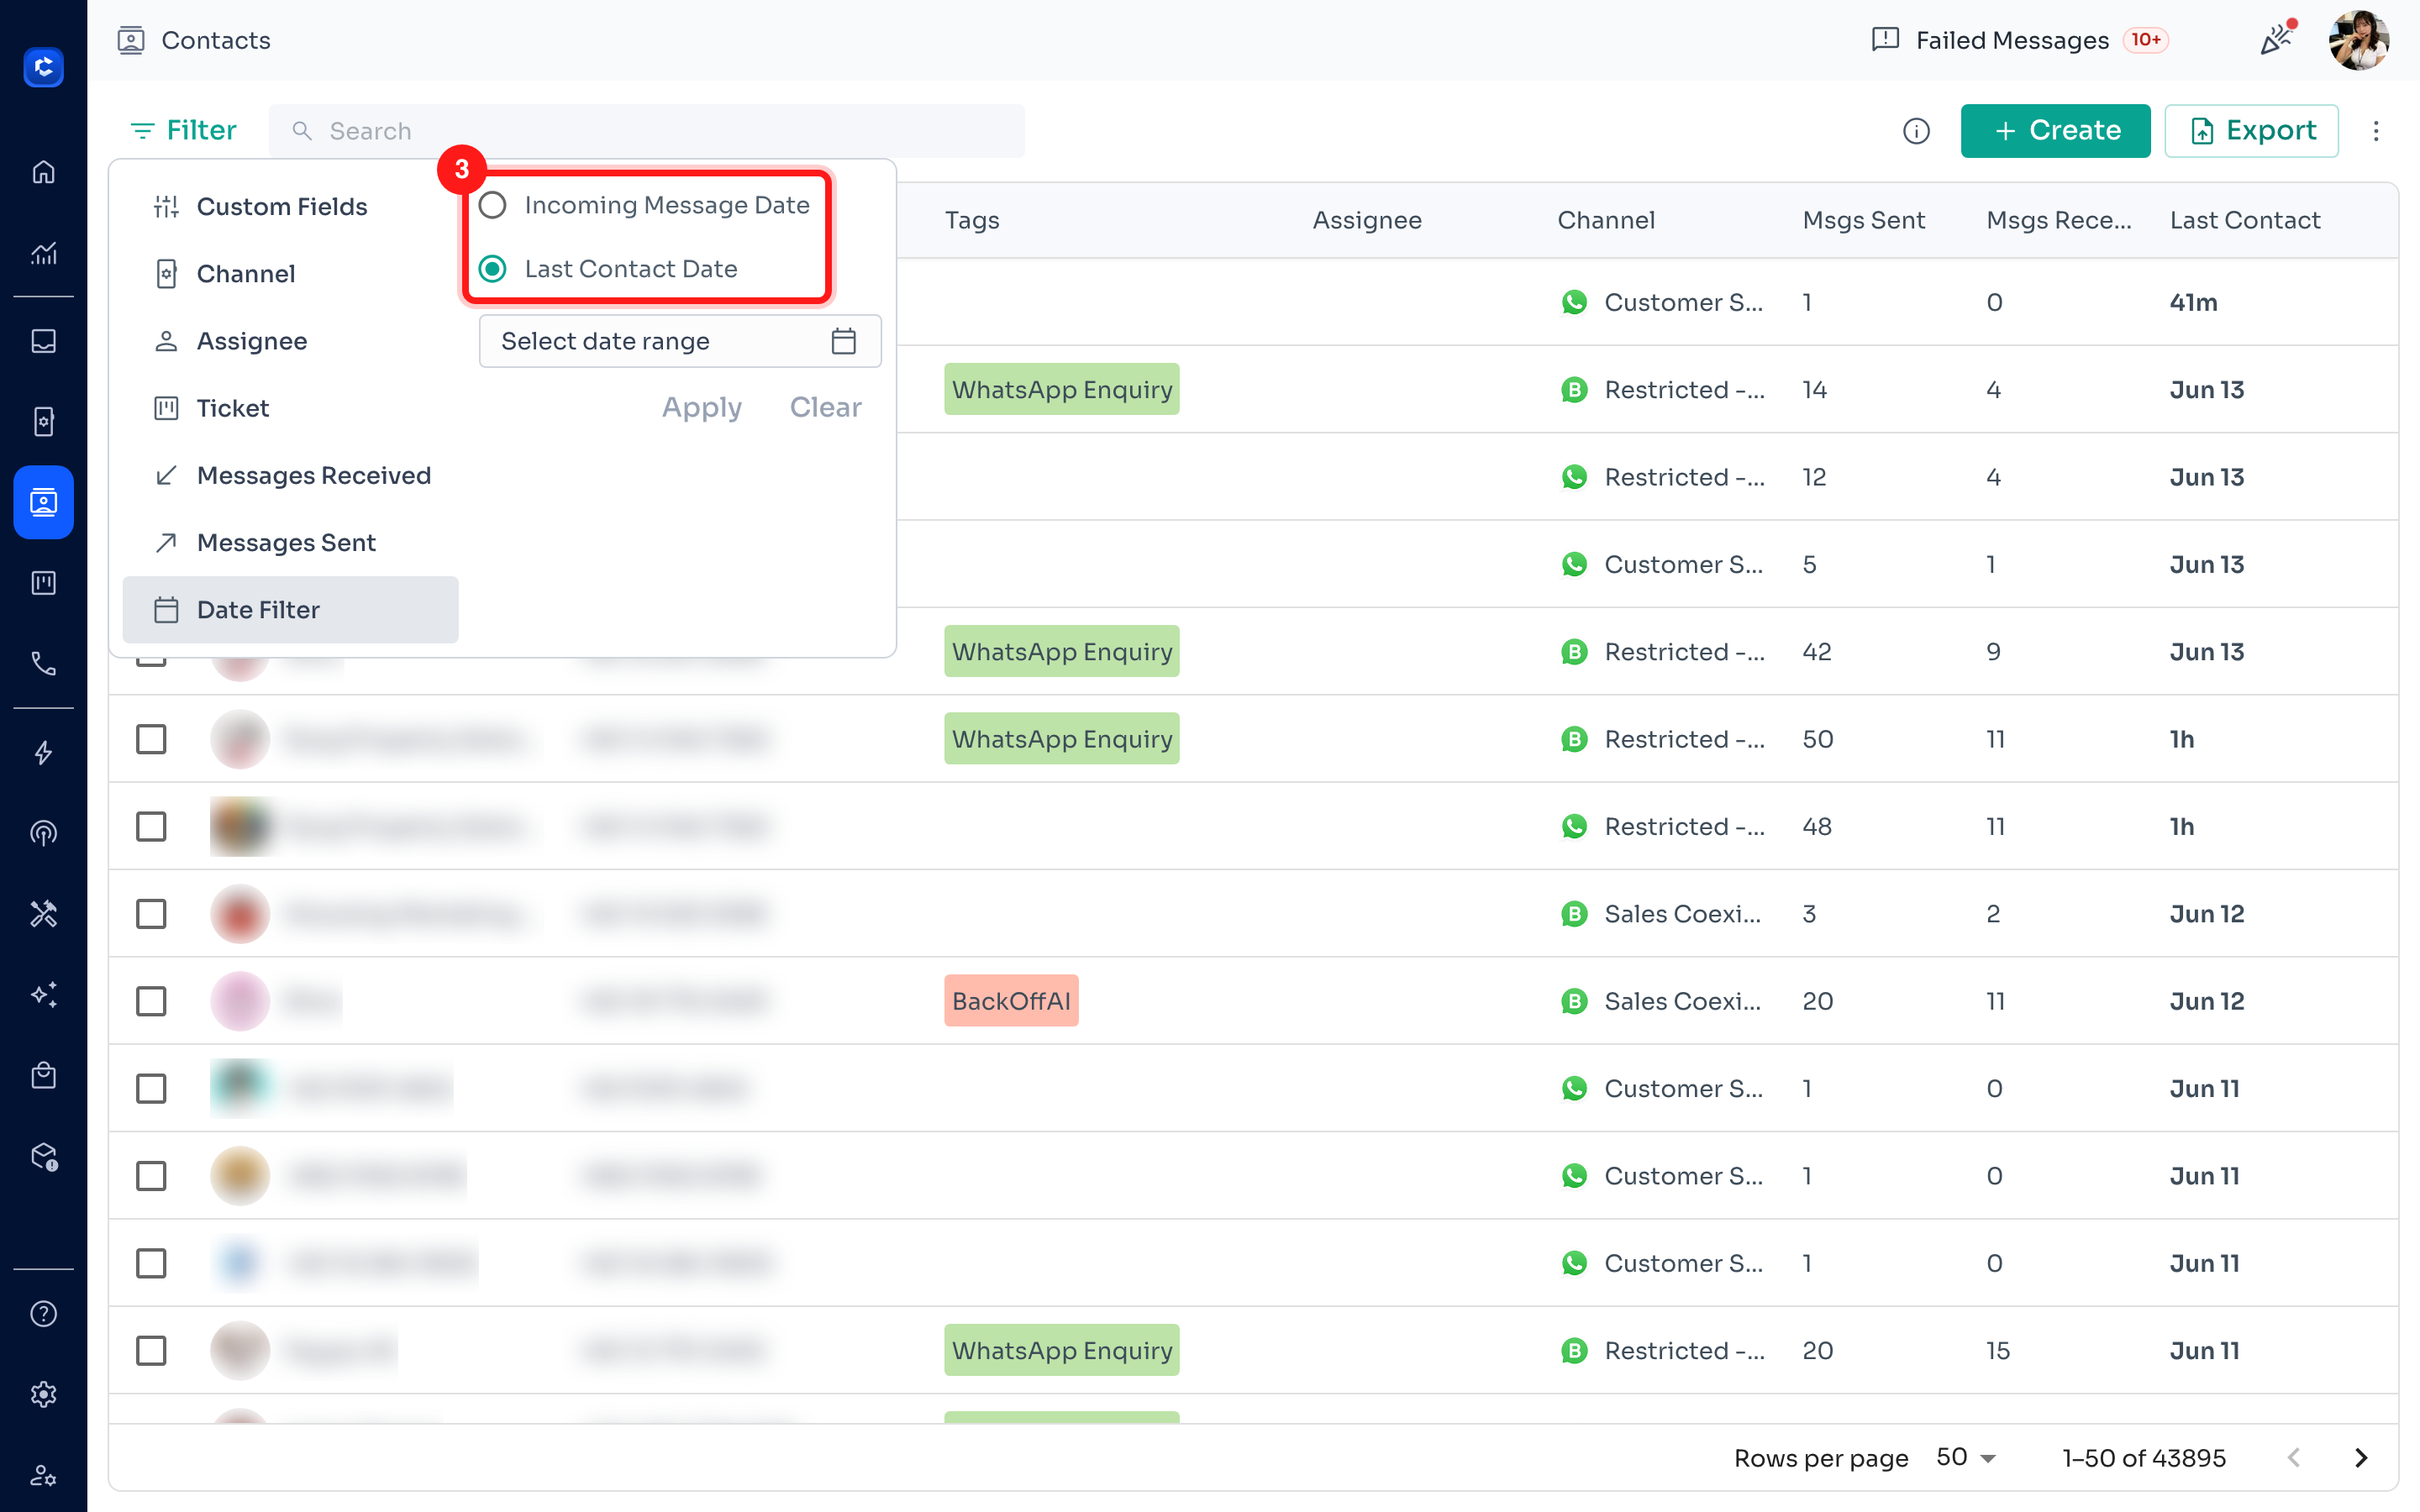Screen dimensions: 2420x1512
Task: Check the Sales Coexi row with 3 sent
Action: [151, 914]
